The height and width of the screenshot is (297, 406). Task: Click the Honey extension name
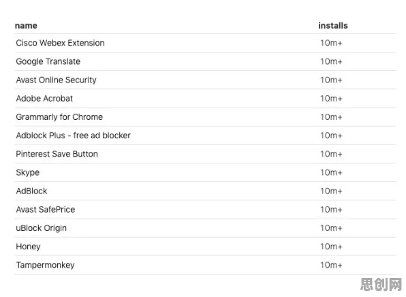[x=28, y=247]
